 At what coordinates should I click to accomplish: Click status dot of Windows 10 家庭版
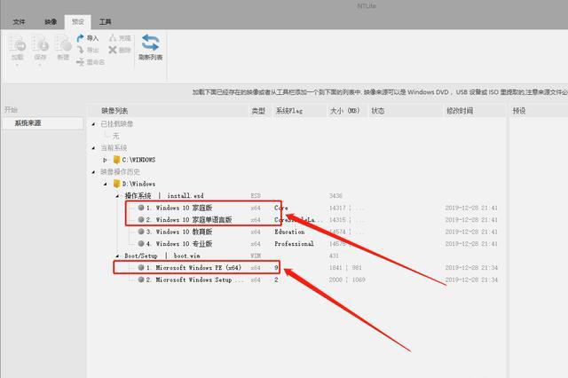pos(141,208)
